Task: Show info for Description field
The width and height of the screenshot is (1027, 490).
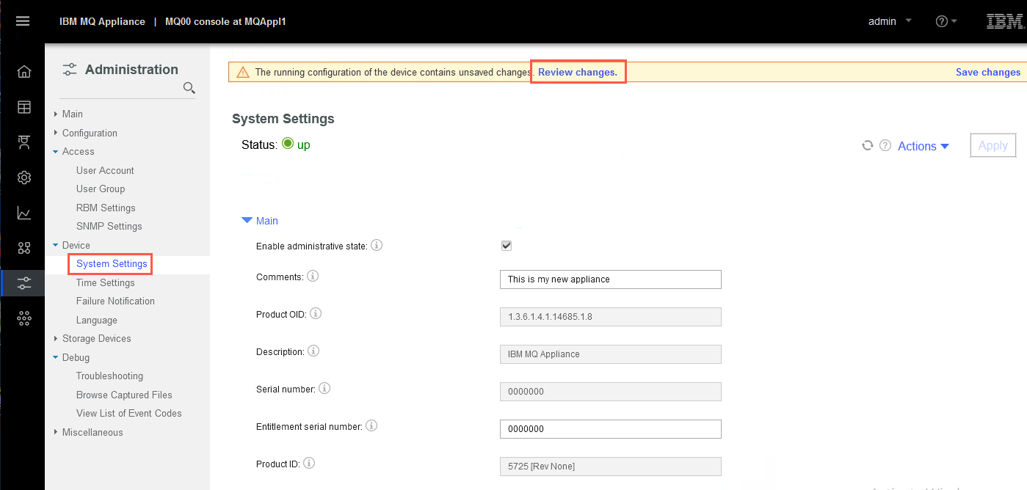Action: click(x=313, y=351)
